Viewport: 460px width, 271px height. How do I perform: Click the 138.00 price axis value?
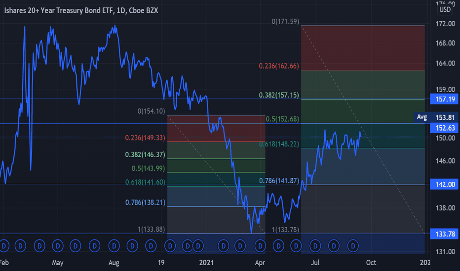[x=445, y=208]
